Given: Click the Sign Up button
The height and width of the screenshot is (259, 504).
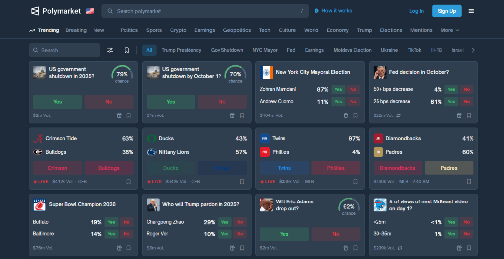Looking at the screenshot, I should pyautogui.click(x=447, y=11).
